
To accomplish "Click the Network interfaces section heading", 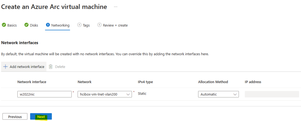I will pos(20,43).
